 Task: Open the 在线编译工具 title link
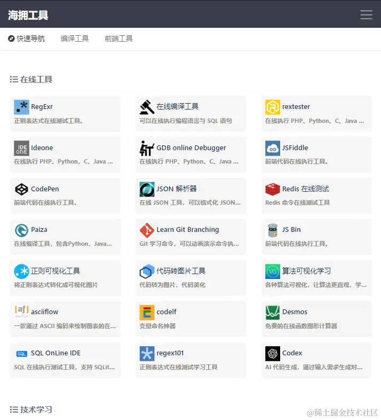tap(177, 107)
